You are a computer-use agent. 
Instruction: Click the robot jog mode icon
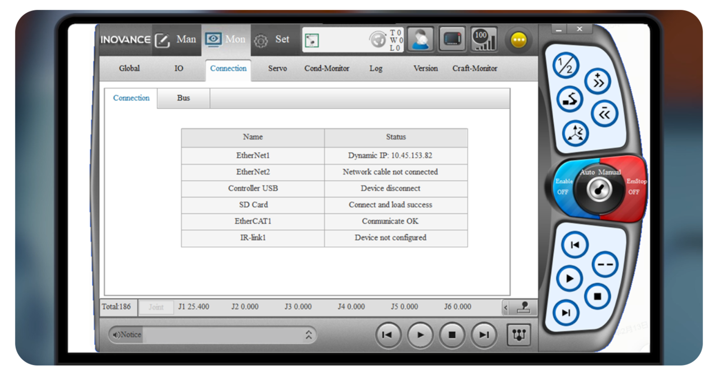[x=570, y=99]
